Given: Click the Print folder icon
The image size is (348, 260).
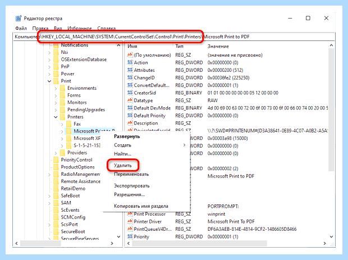Looking at the screenshot, I should (56, 81).
